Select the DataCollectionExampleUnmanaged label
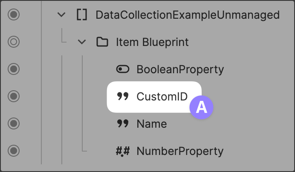295x172 pixels. 188,15
